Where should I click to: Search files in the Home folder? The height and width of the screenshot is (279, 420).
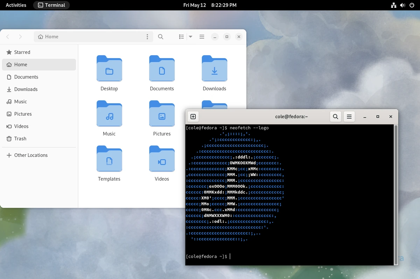pos(161,37)
